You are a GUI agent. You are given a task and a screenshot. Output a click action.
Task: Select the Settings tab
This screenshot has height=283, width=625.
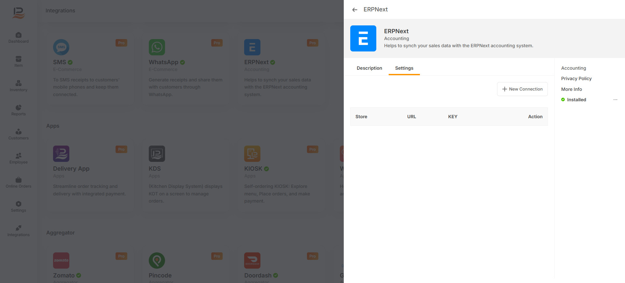tap(404, 68)
